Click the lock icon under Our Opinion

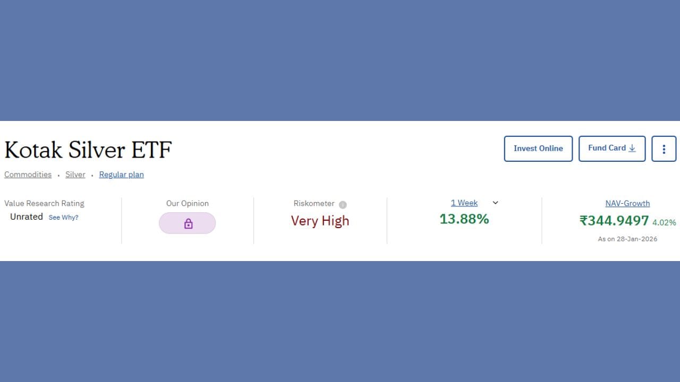187,223
